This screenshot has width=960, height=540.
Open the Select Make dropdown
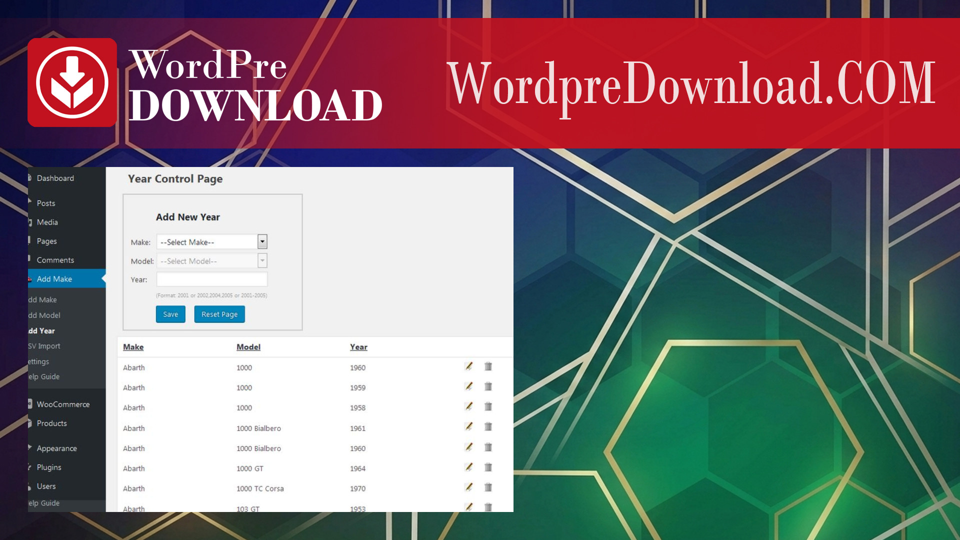tap(212, 242)
